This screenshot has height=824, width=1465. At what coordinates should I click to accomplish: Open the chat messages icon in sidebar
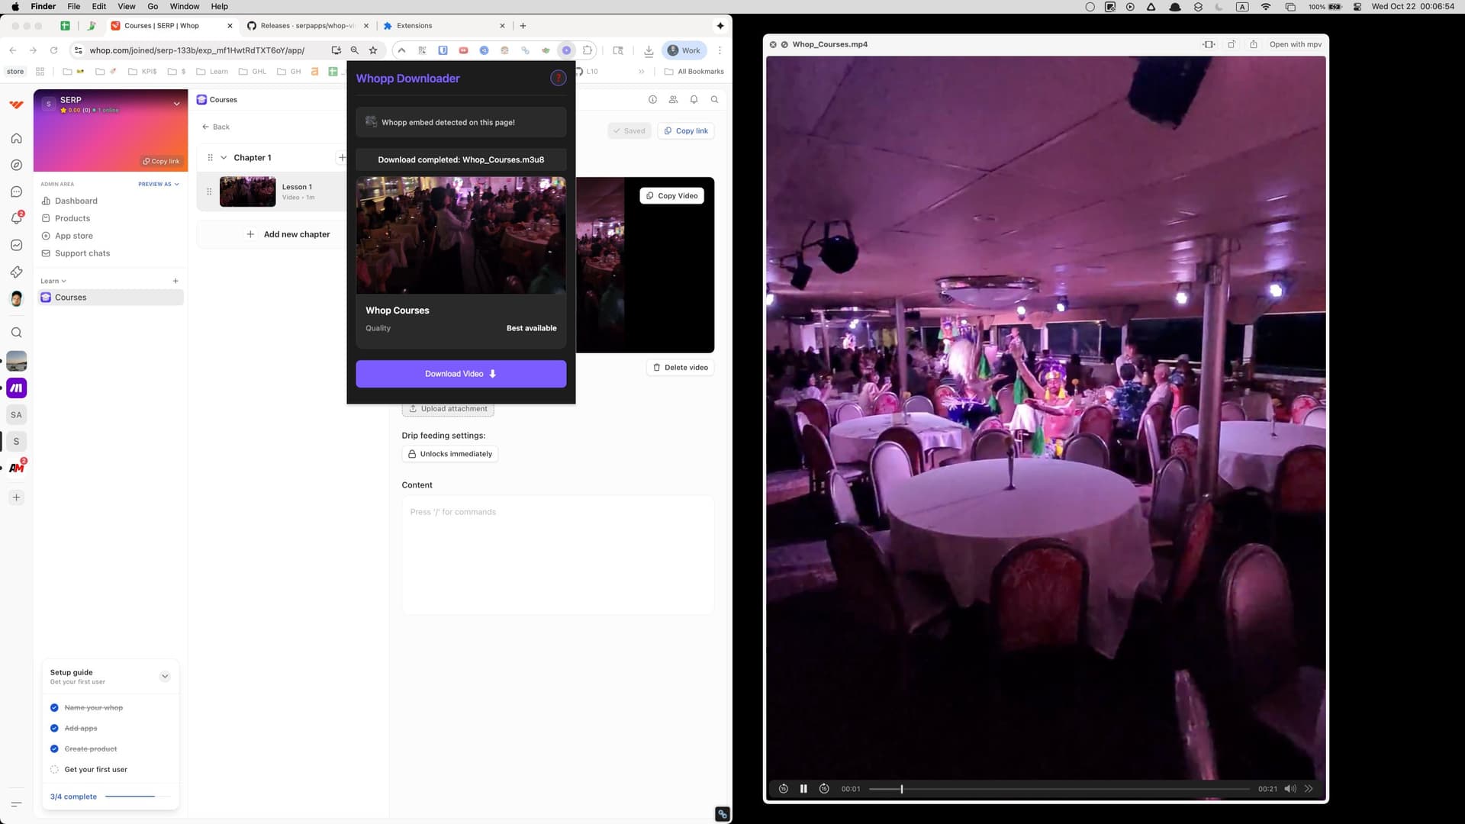coord(16,192)
